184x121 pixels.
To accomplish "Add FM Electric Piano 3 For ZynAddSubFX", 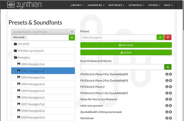I will coord(170,80).
